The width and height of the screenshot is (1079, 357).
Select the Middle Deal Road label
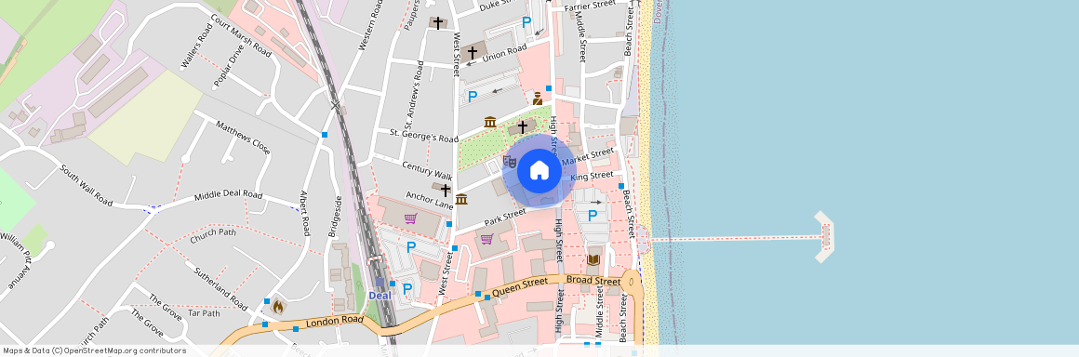tap(229, 195)
